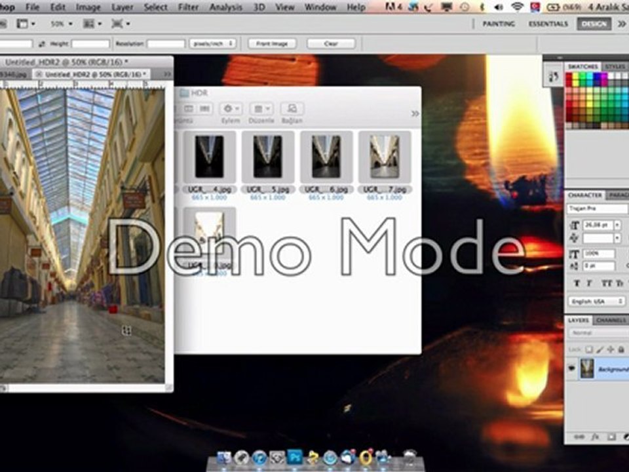Open the Analysis menu
The image size is (629, 472).
pos(226,7)
